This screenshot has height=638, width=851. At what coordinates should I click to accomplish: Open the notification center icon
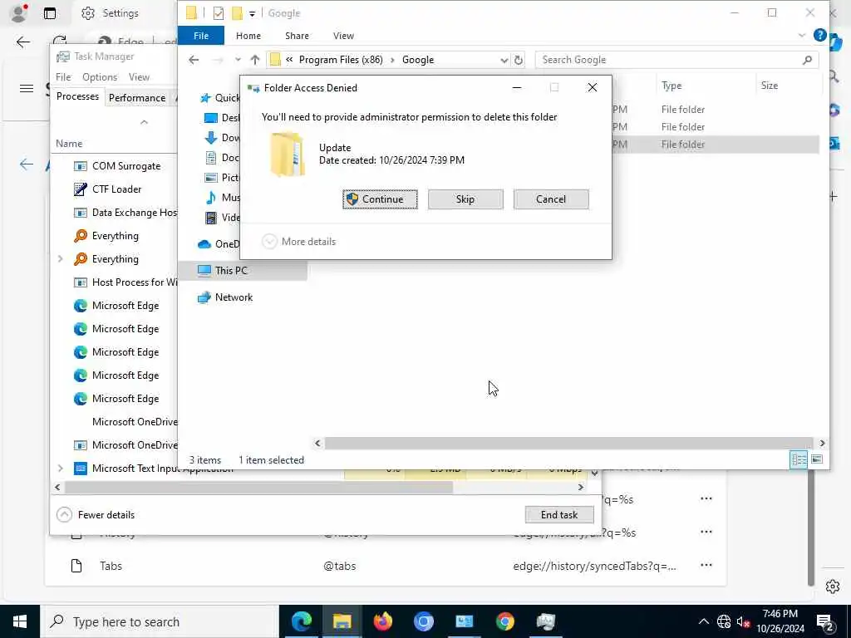(825, 621)
